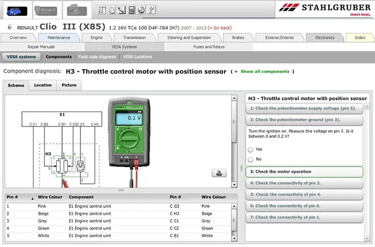Sort table by Pin # column arrow
The image size is (375, 247).
(x=32, y=198)
